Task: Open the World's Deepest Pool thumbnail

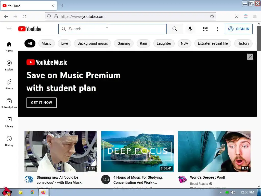Action: point(214,151)
